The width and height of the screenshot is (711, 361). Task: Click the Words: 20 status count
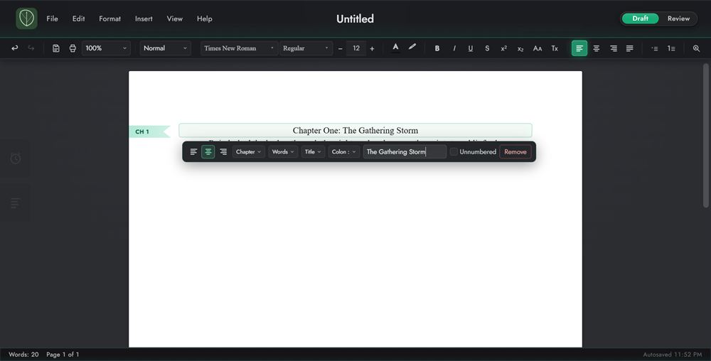(x=23, y=354)
